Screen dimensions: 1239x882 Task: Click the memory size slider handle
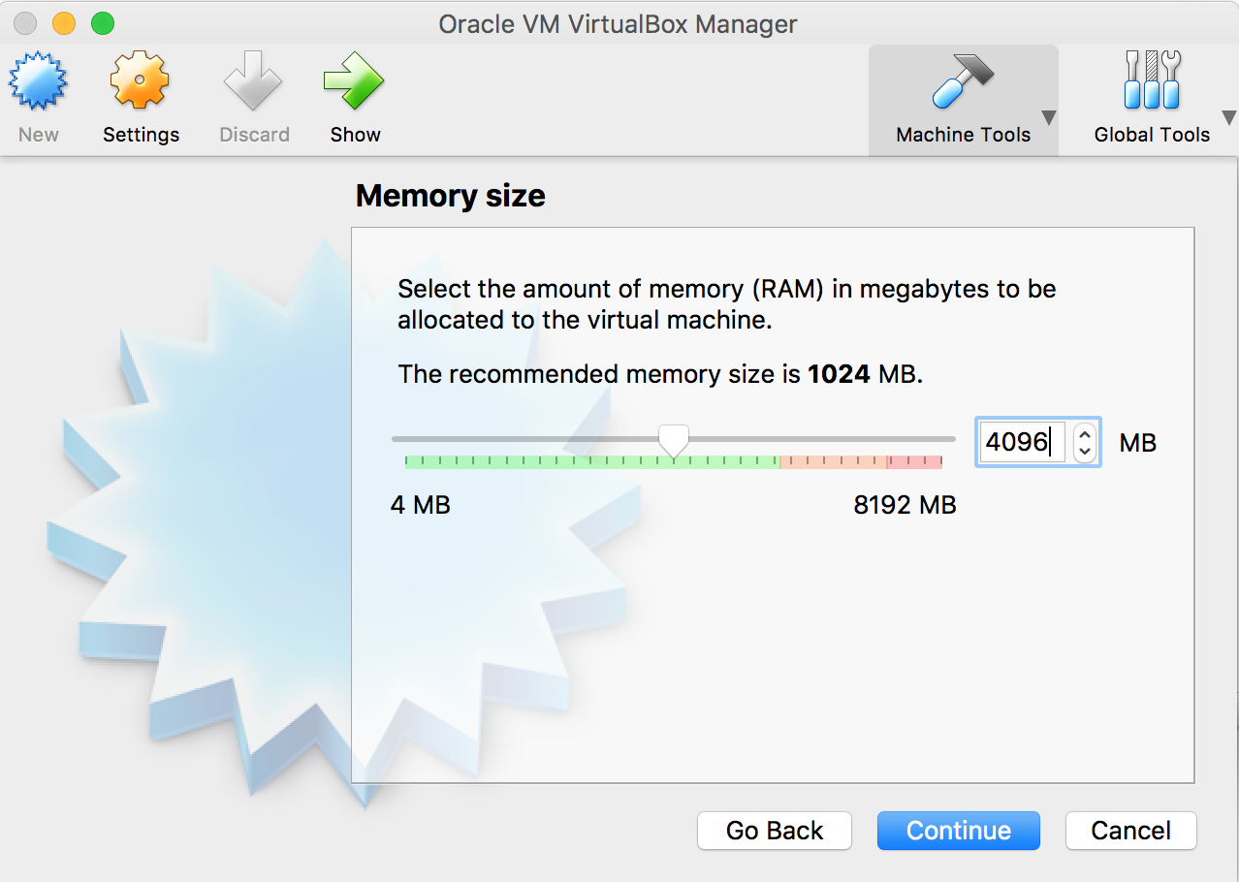tap(673, 441)
